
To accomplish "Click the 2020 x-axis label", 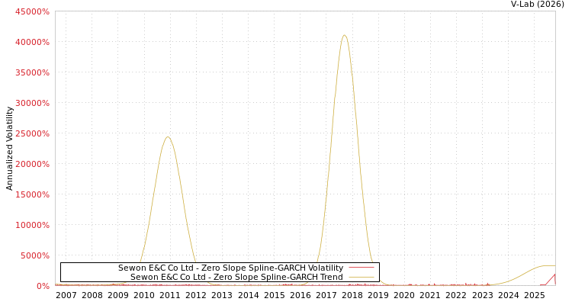I will point(404,295).
